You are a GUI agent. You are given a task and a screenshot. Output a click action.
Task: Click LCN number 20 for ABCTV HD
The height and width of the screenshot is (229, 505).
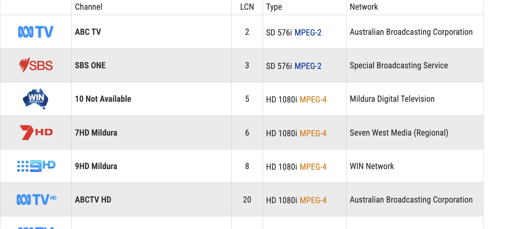247,200
